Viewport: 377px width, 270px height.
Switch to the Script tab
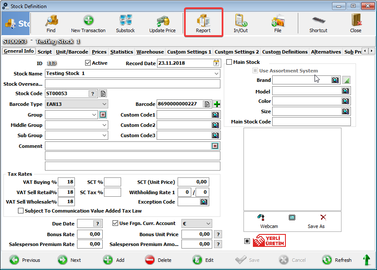pos(45,52)
